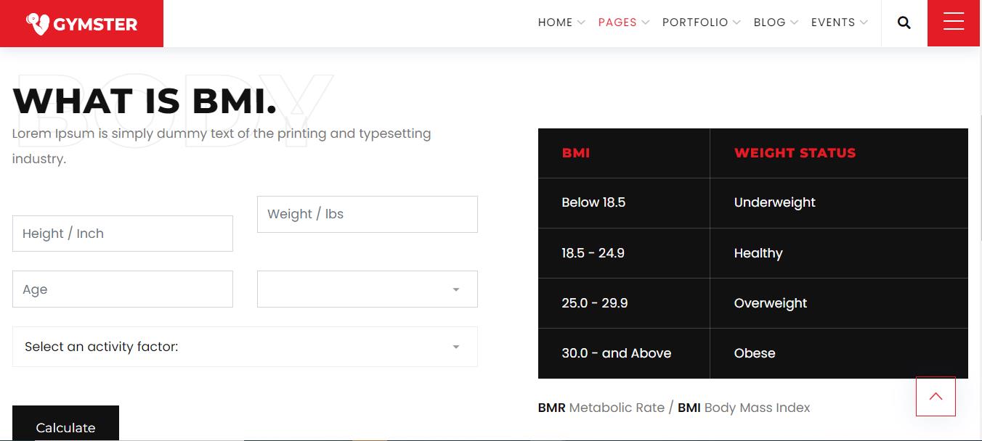Expand the Events menu chevron

pyautogui.click(x=864, y=22)
